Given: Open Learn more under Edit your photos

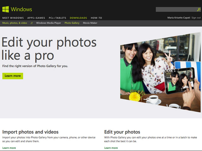Looking at the screenshot, I should [111, 148].
